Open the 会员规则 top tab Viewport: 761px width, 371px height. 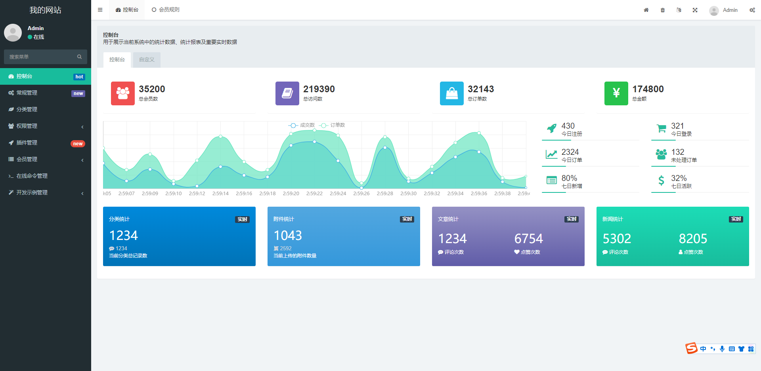(166, 10)
